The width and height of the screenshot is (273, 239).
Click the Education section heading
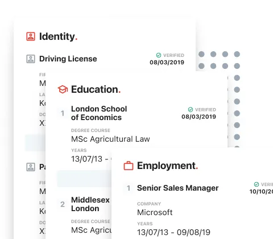click(x=96, y=89)
